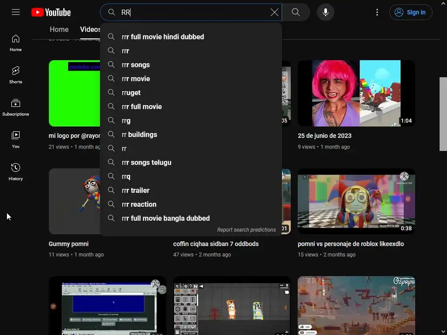Switch to the channel Videos tab
Viewport: 447px width, 335px height.
pos(90,29)
